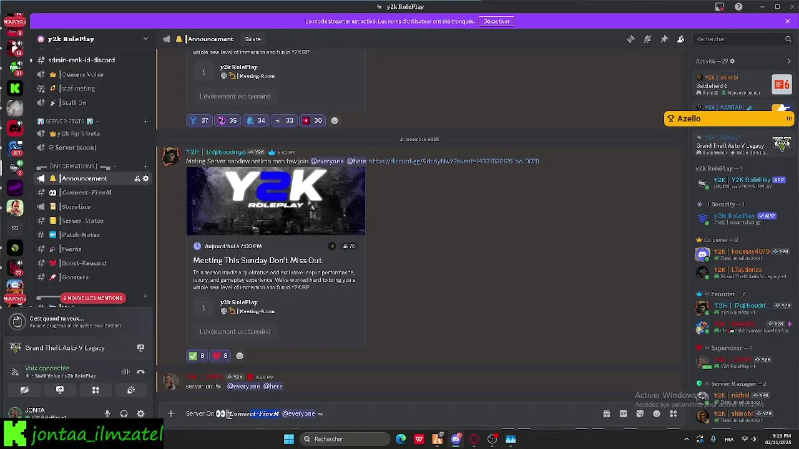
Task: Join Staff On voice channel
Action: coord(74,102)
